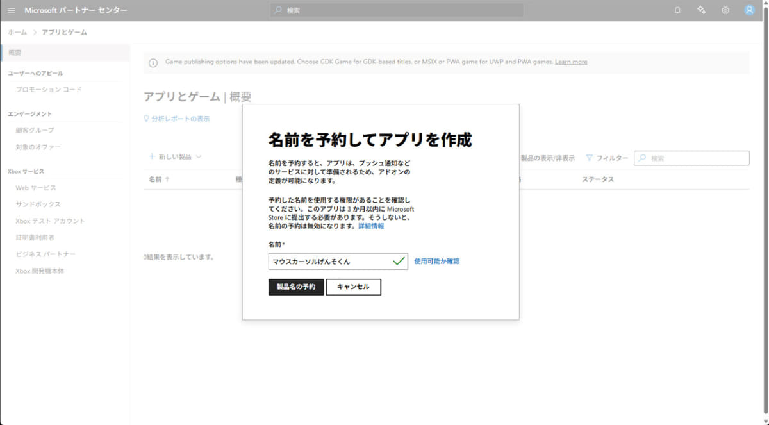The image size is (769, 425).
Task: Open the settings gear
Action: pyautogui.click(x=725, y=10)
